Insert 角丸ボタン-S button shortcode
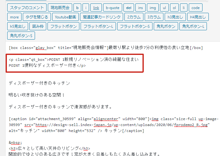 [21, 36]
